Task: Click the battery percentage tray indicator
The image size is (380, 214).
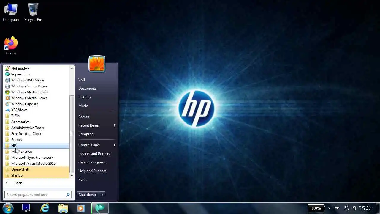Action: click(316, 208)
